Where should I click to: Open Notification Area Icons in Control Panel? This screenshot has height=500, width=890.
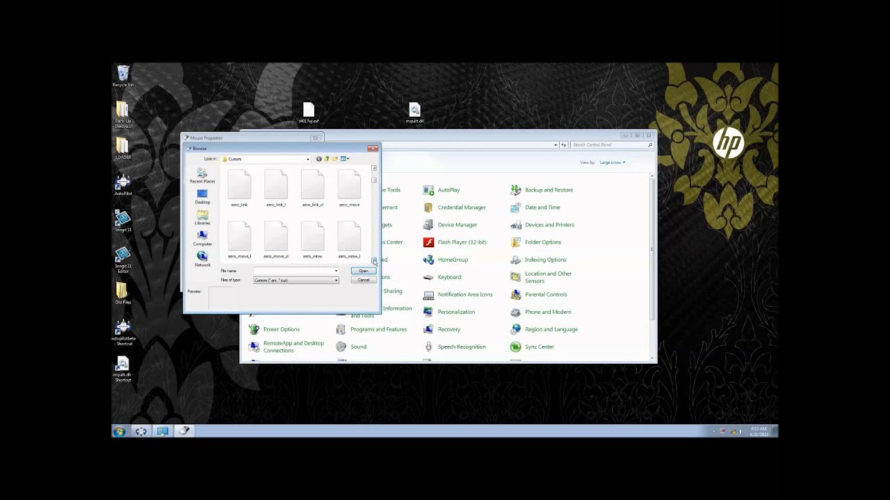[x=458, y=294]
